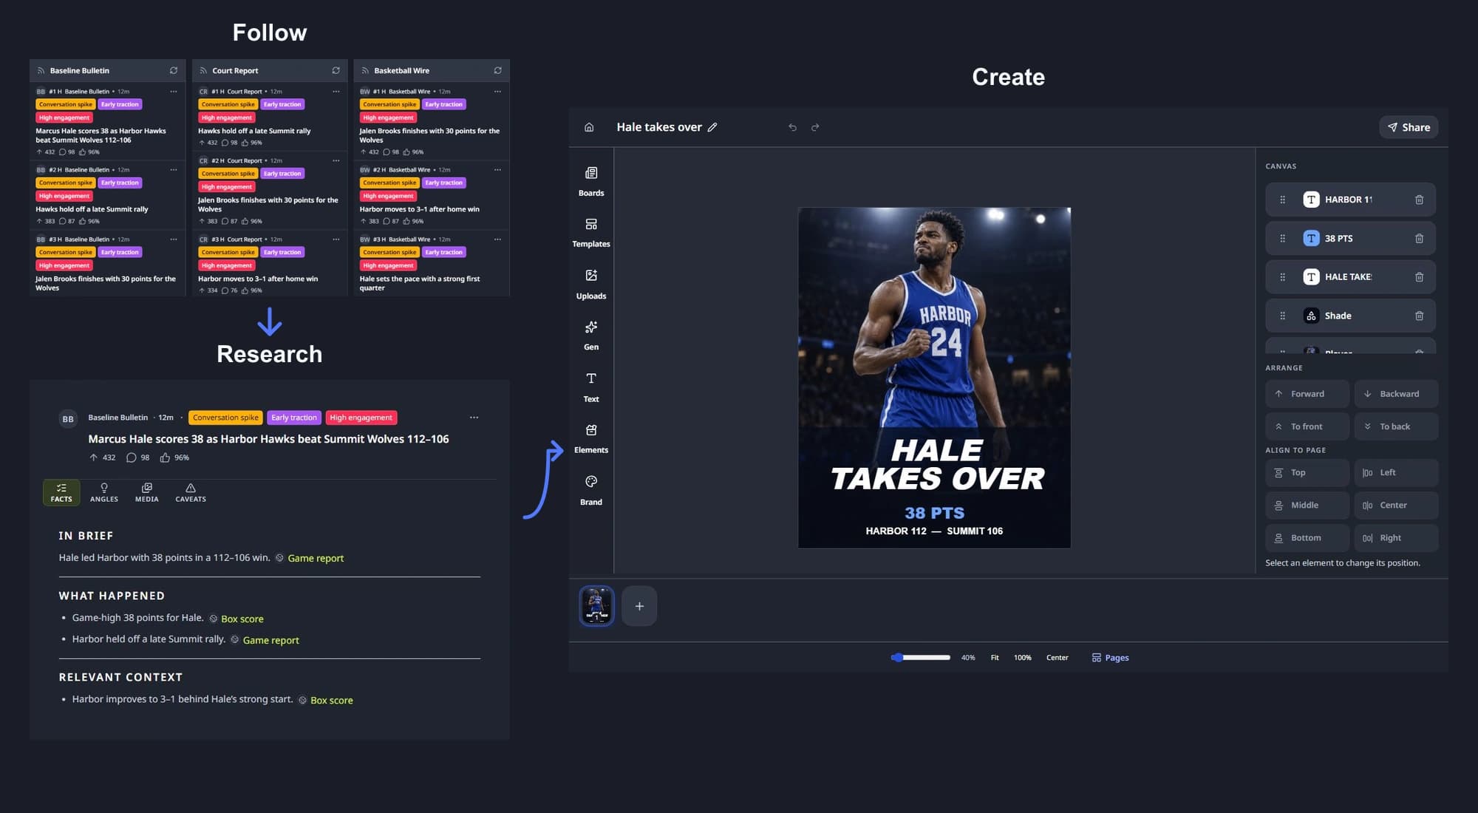Select the HARBOR 11 layer row
The height and width of the screenshot is (813, 1478).
tap(1351, 200)
